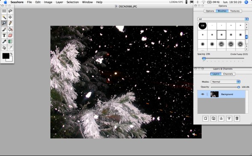This screenshot has width=252, height=156.
Task: Click the Bluetooth menu bar icon
Action: tap(198, 2)
